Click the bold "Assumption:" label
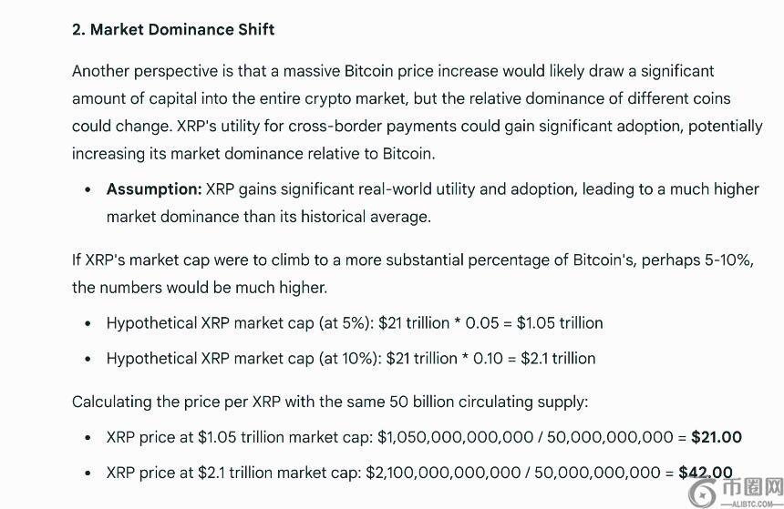784x509 pixels. coord(153,189)
